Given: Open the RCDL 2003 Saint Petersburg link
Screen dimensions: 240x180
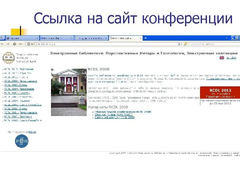Looking at the screenshot, I should click(23, 105).
